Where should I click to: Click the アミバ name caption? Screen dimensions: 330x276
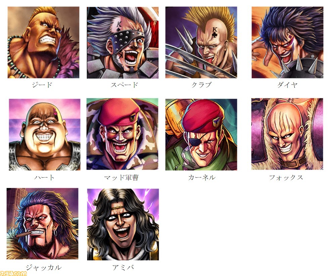(x=123, y=268)
